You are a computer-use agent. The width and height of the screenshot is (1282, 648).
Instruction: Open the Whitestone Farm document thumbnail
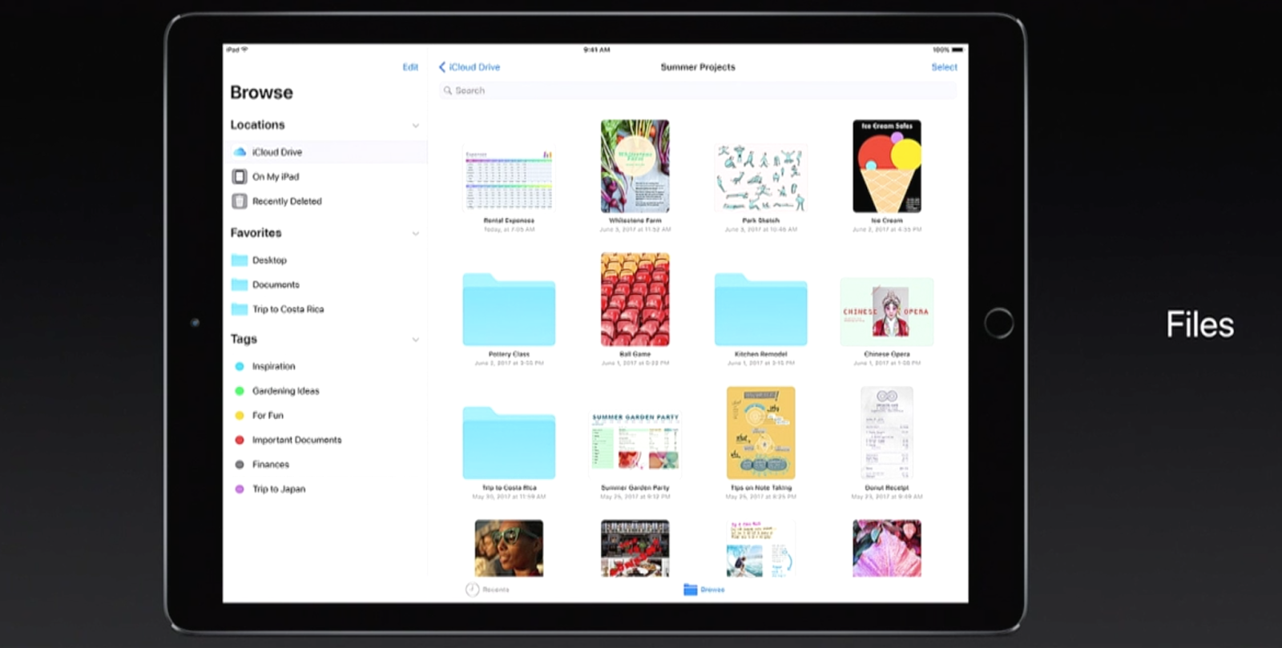635,166
